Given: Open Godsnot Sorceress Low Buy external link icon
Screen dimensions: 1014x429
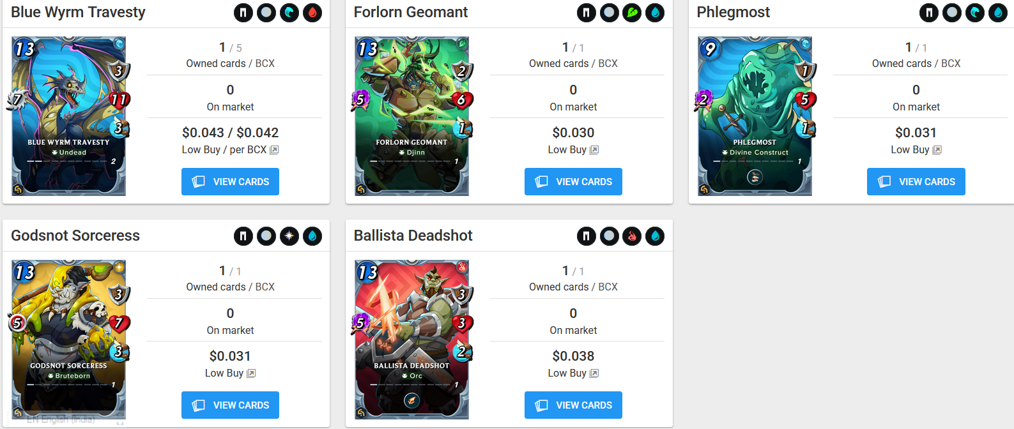Looking at the screenshot, I should 251,373.
